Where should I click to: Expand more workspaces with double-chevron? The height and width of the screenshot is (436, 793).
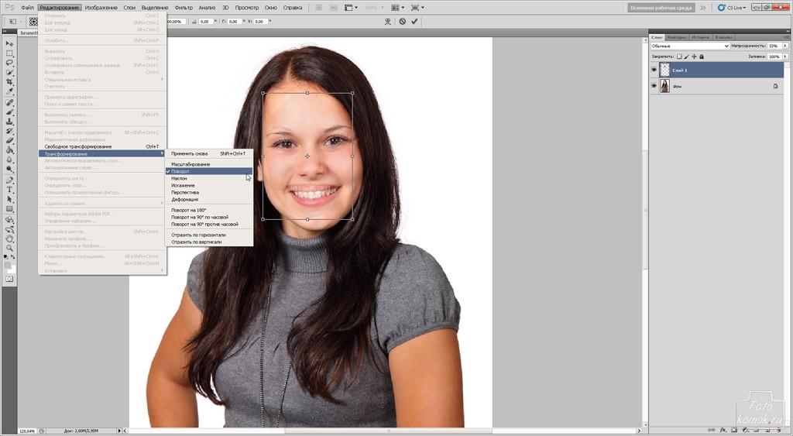click(703, 8)
